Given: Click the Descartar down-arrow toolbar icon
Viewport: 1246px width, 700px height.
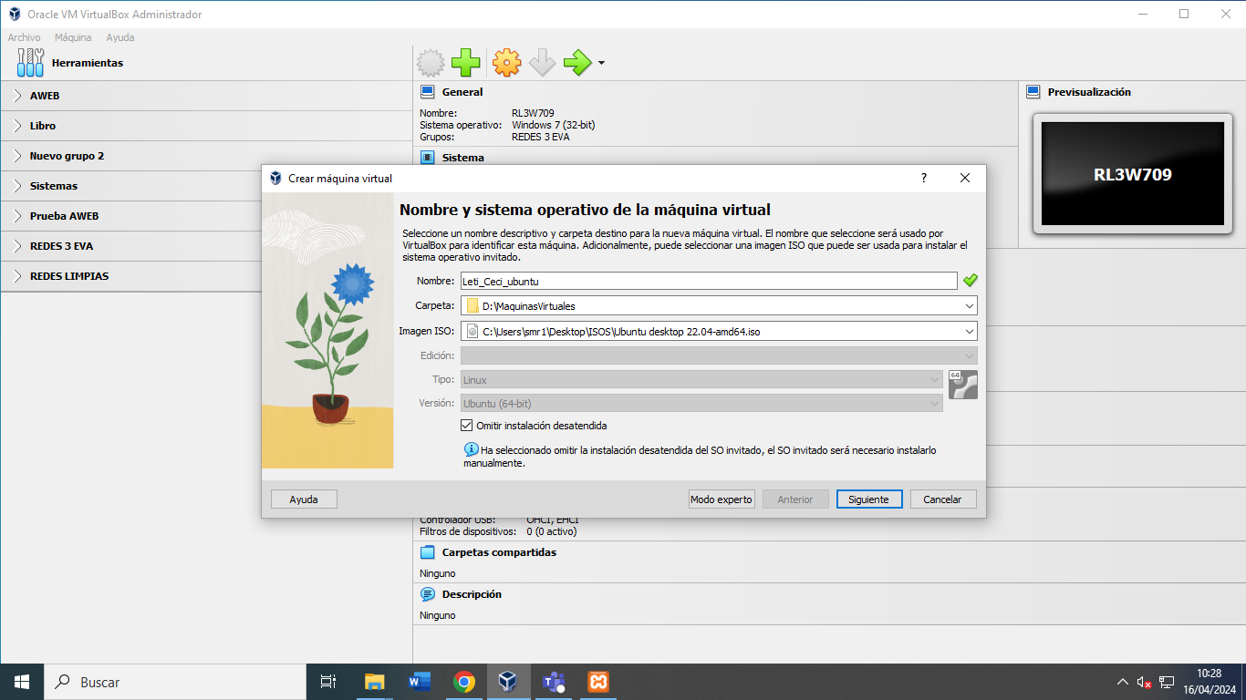Looking at the screenshot, I should pyautogui.click(x=542, y=63).
